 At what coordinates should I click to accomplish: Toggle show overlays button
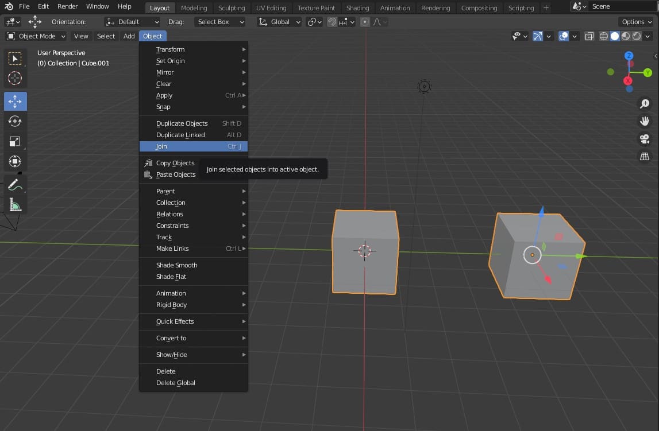point(564,36)
